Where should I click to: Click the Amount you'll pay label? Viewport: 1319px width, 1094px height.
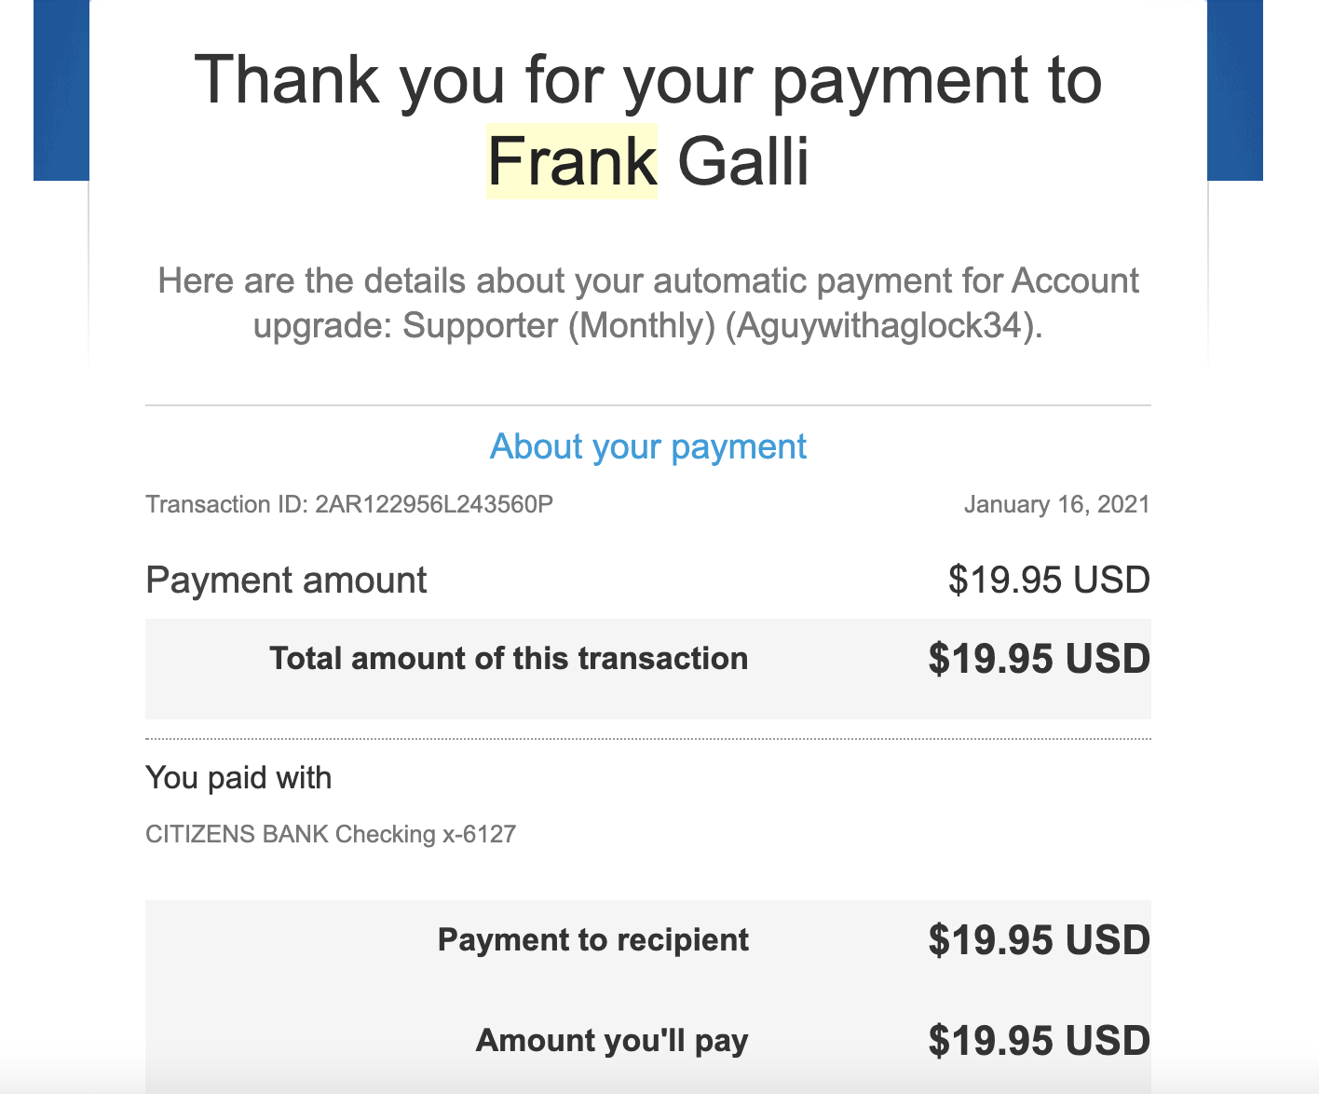(612, 1041)
